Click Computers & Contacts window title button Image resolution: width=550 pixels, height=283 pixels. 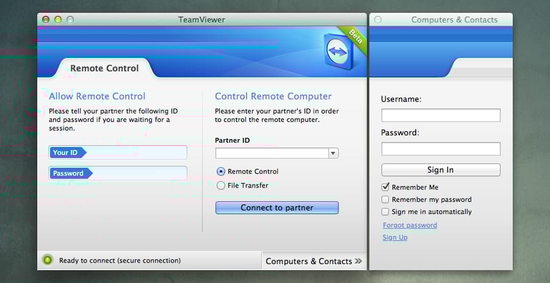(x=378, y=20)
